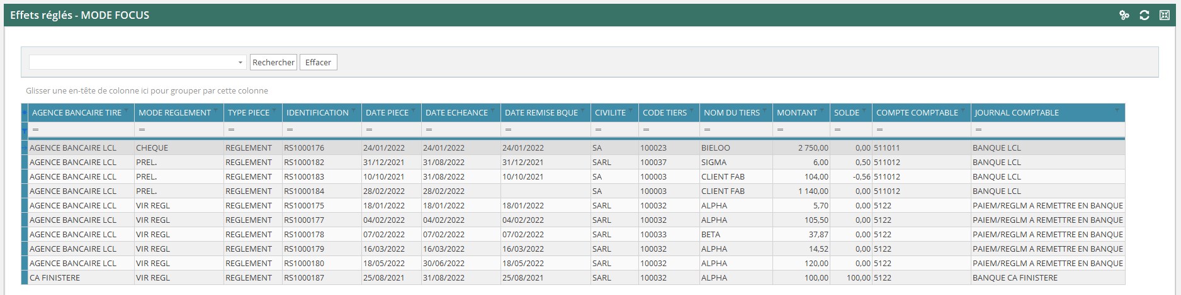Click the funnel icon left of filter row

click(x=25, y=130)
